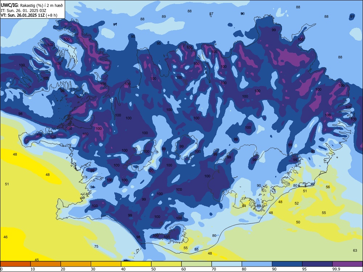The height and width of the screenshot is (272, 363).
Task: Click the legend tick label '70'
Action: click(x=214, y=269)
